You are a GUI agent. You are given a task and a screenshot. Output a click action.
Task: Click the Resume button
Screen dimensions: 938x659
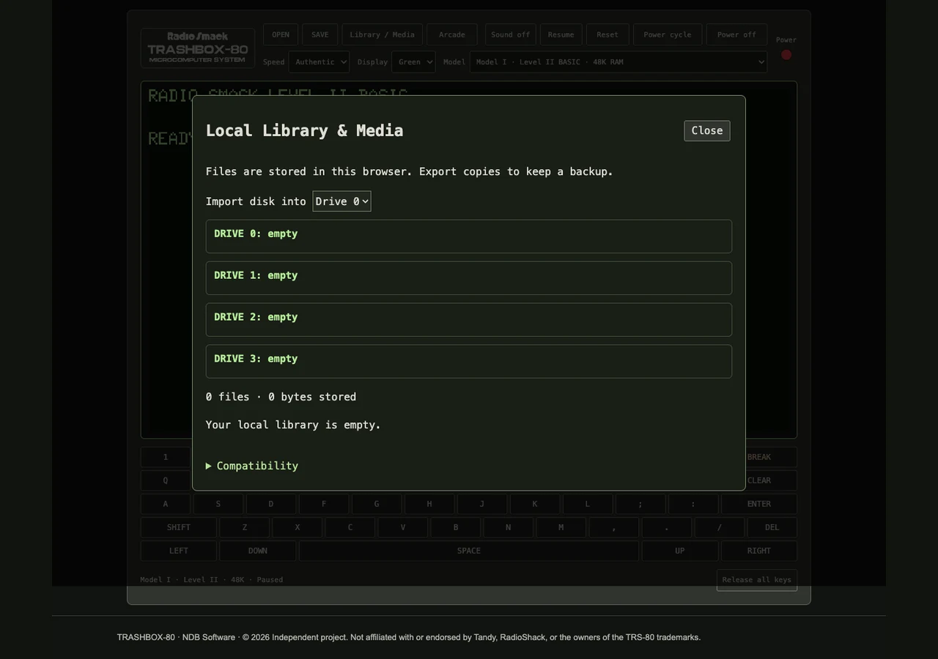(x=561, y=34)
